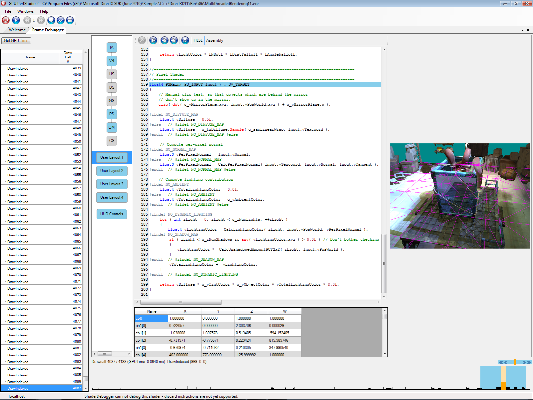Click the Get GPU Time button

pyautogui.click(x=16, y=41)
